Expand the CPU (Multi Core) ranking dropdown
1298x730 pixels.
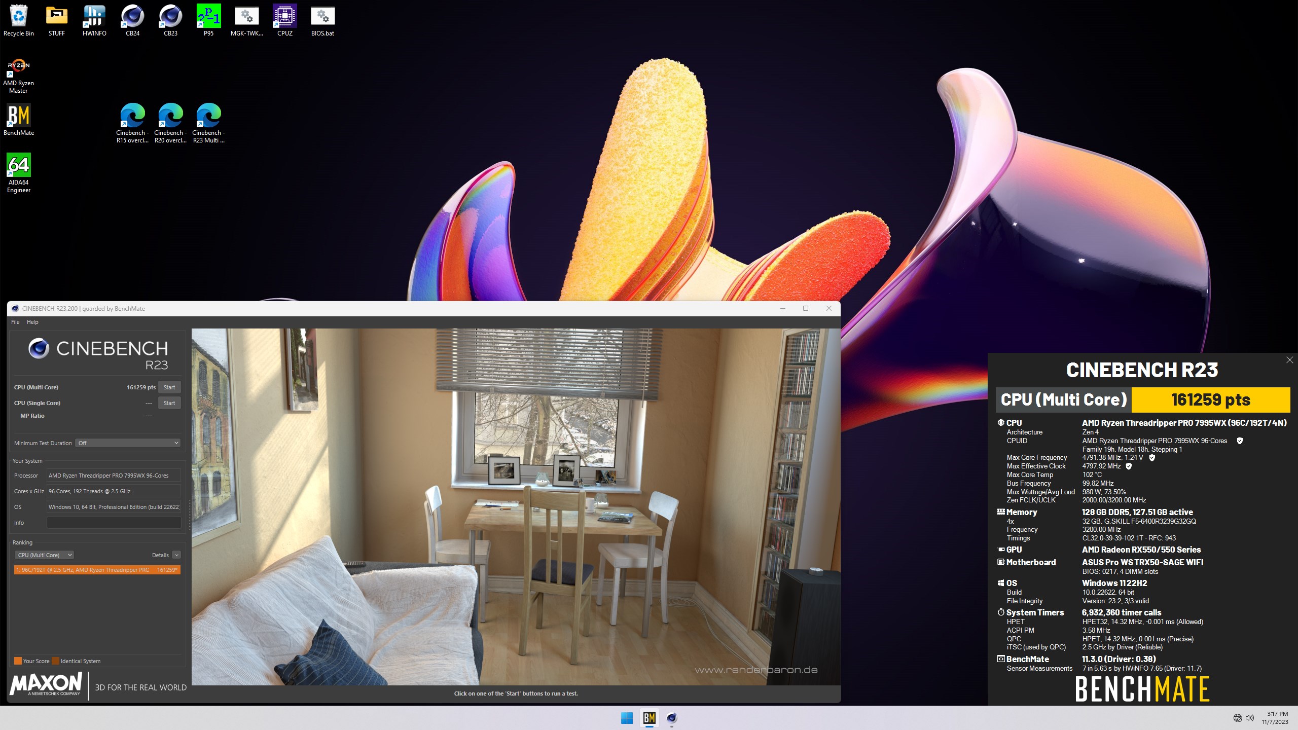(45, 555)
